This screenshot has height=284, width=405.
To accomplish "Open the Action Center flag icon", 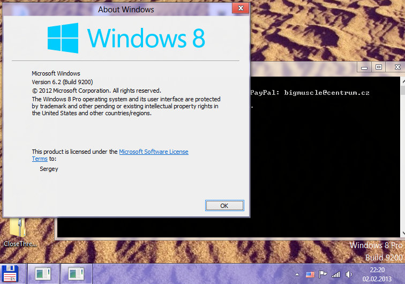I will tap(323, 274).
